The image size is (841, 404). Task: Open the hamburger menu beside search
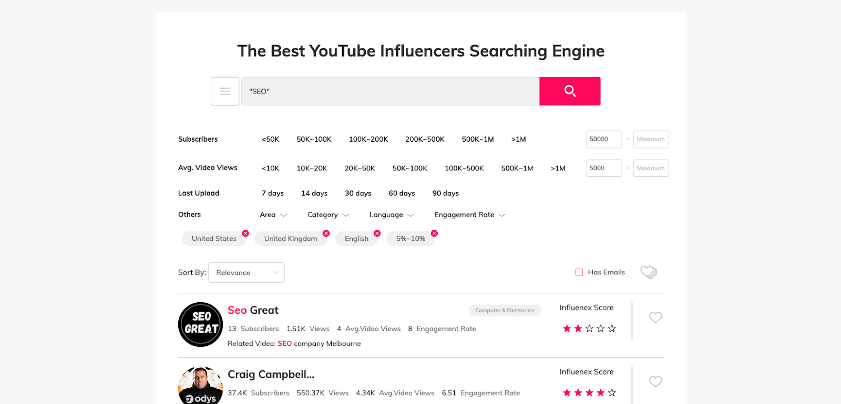coord(225,91)
